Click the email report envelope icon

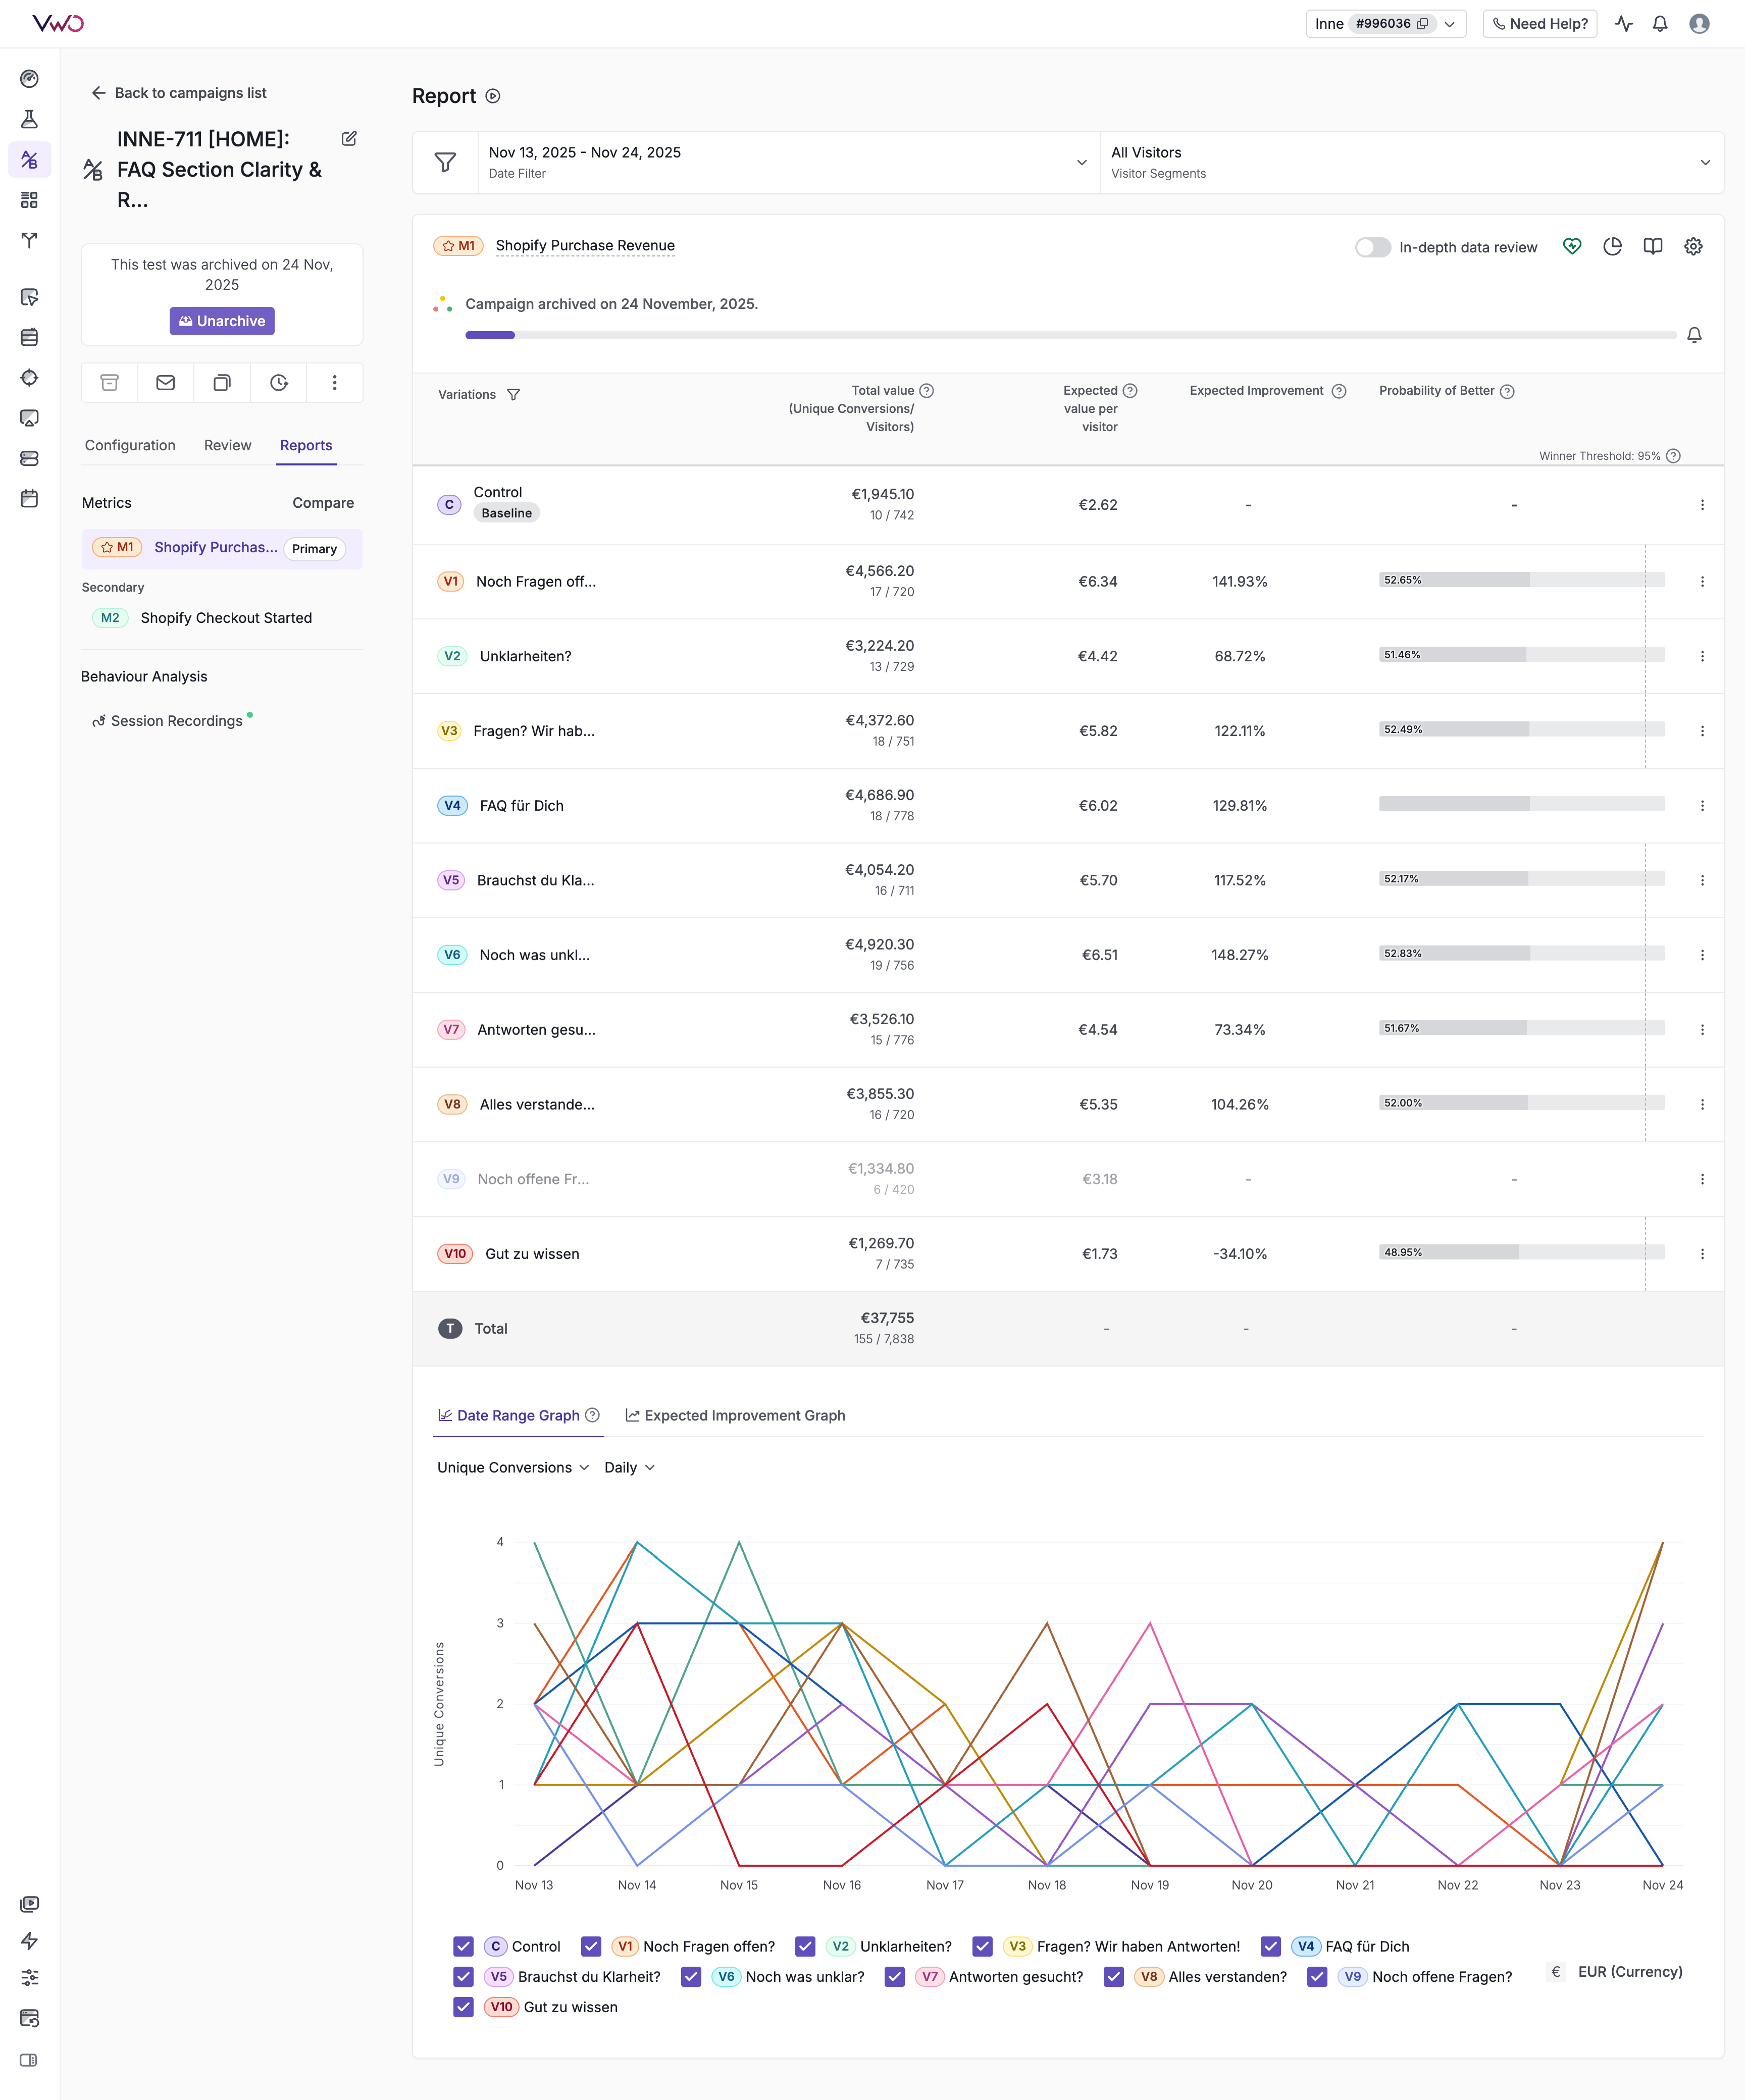[x=166, y=383]
